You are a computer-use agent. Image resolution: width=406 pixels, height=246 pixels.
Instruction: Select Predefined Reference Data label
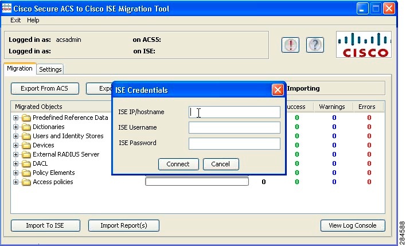(x=70, y=118)
